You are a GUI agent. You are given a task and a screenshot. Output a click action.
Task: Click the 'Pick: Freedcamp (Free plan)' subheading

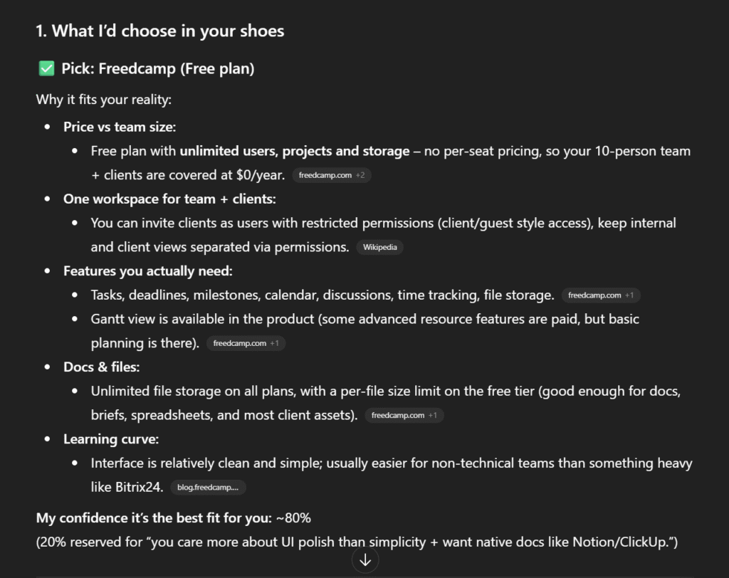pos(157,69)
